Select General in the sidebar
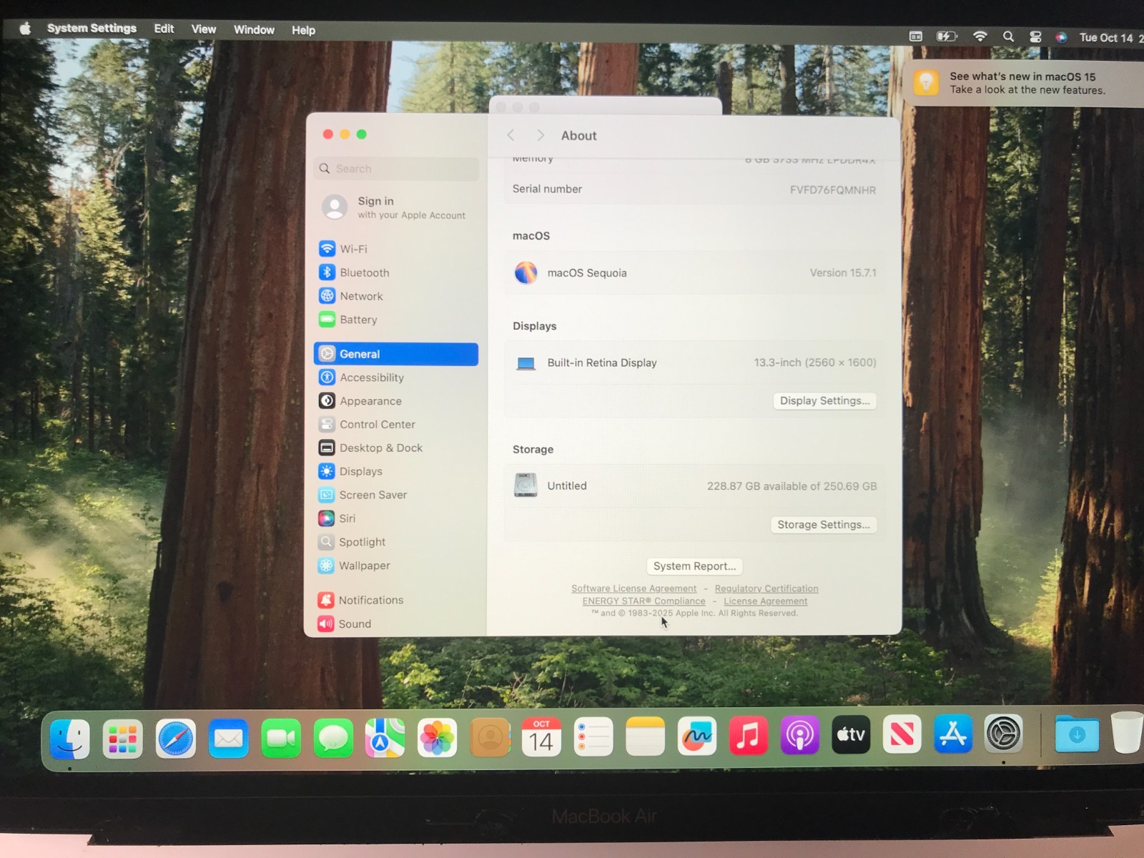This screenshot has width=1144, height=858. [x=396, y=354]
